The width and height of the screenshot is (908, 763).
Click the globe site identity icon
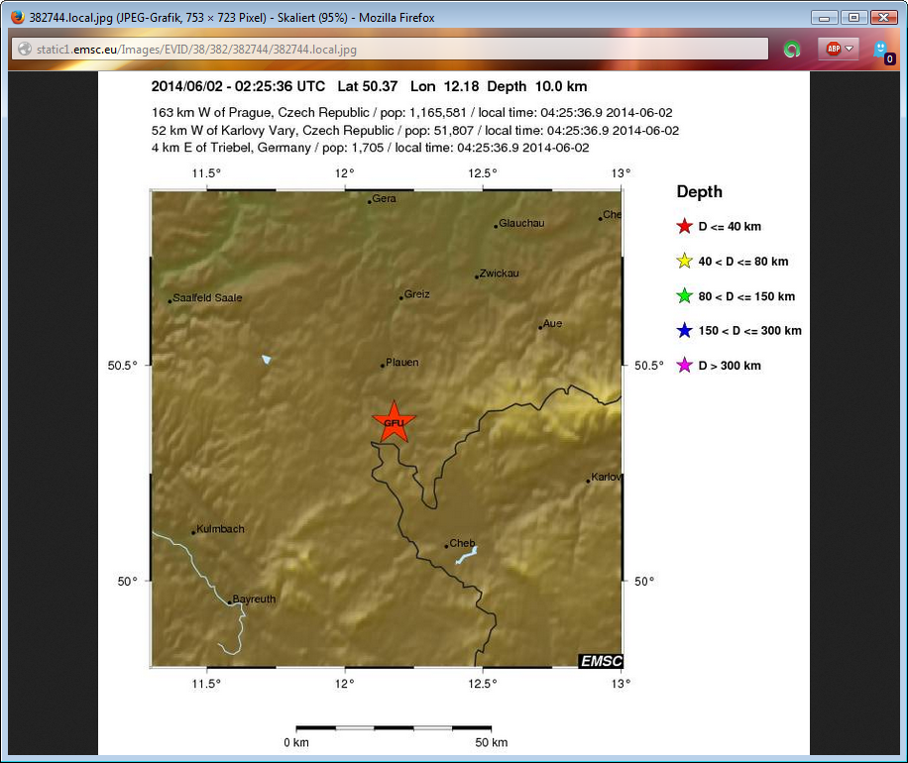coord(26,50)
